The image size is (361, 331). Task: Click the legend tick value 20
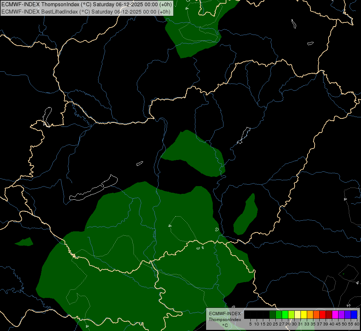pyautogui.click(x=269, y=324)
